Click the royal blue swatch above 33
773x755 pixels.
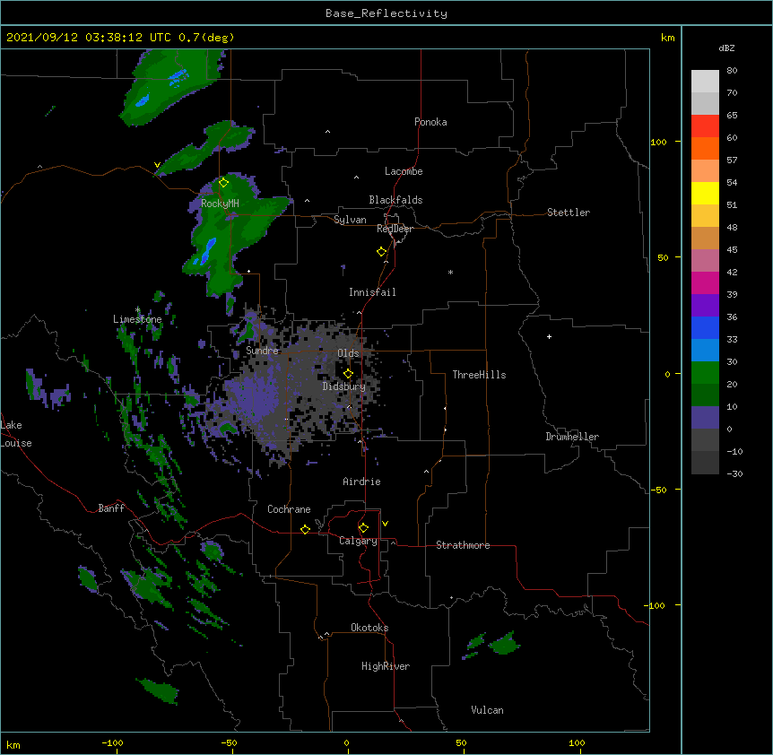click(705, 327)
